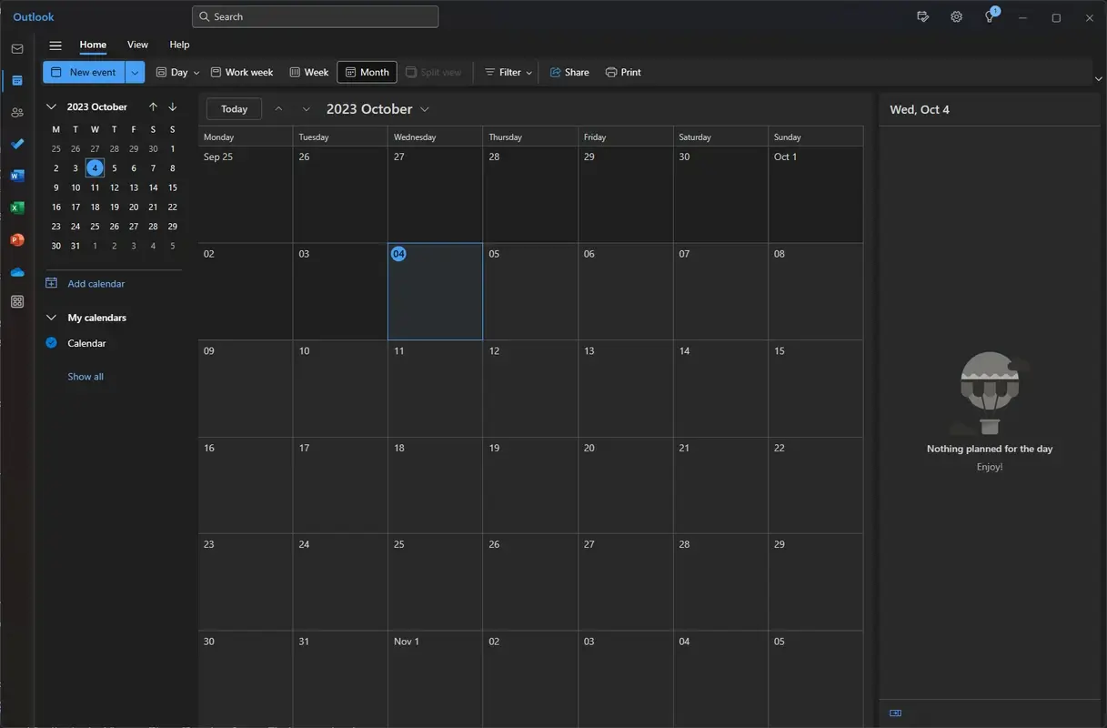Switch to the View tab
The image size is (1107, 728).
(136, 44)
